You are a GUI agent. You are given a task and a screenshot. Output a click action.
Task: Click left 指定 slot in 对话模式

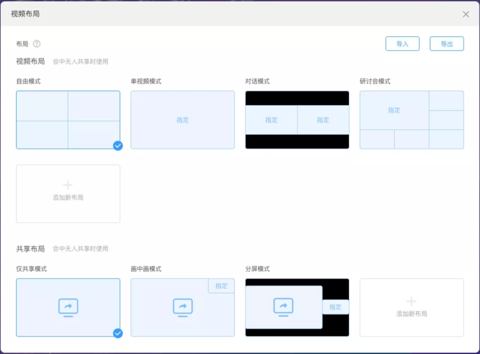271,120
